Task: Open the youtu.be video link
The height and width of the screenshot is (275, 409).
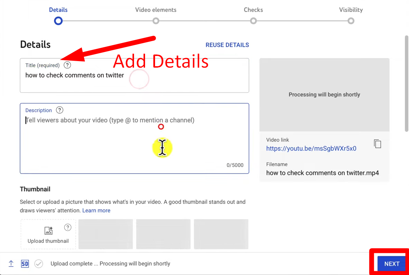Action: point(311,149)
